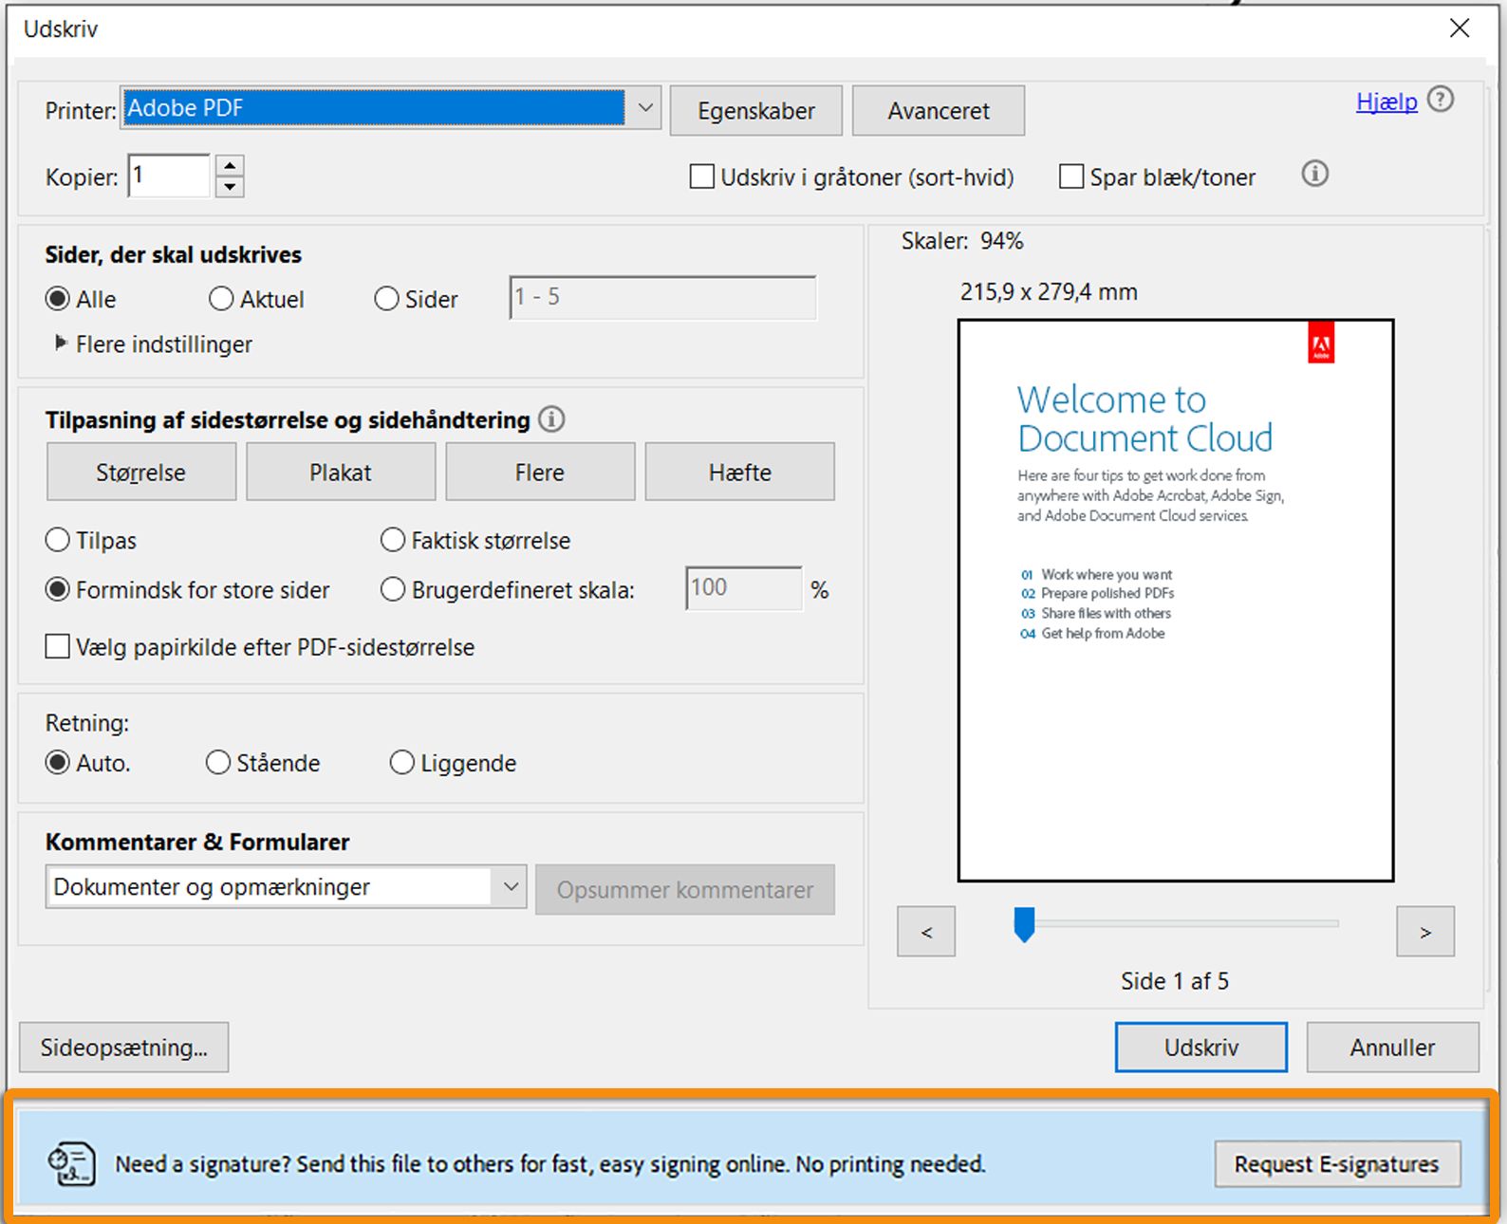Switch to the Flere pages-per-sheet tab

540,472
